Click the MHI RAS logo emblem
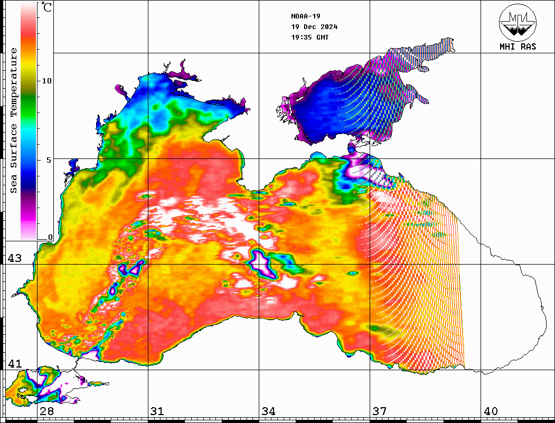The width and height of the screenshot is (555, 423). (518, 23)
